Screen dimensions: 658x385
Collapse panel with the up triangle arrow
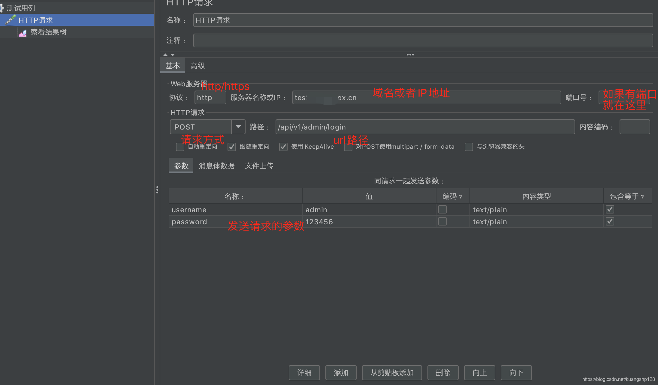click(165, 55)
